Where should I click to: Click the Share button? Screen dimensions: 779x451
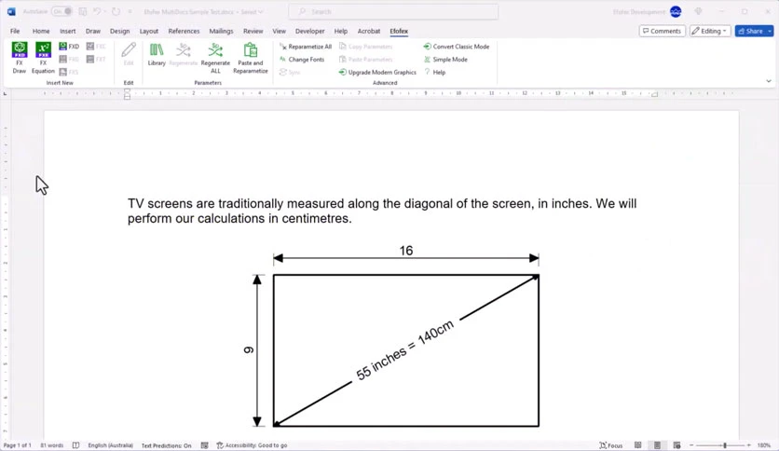point(750,31)
